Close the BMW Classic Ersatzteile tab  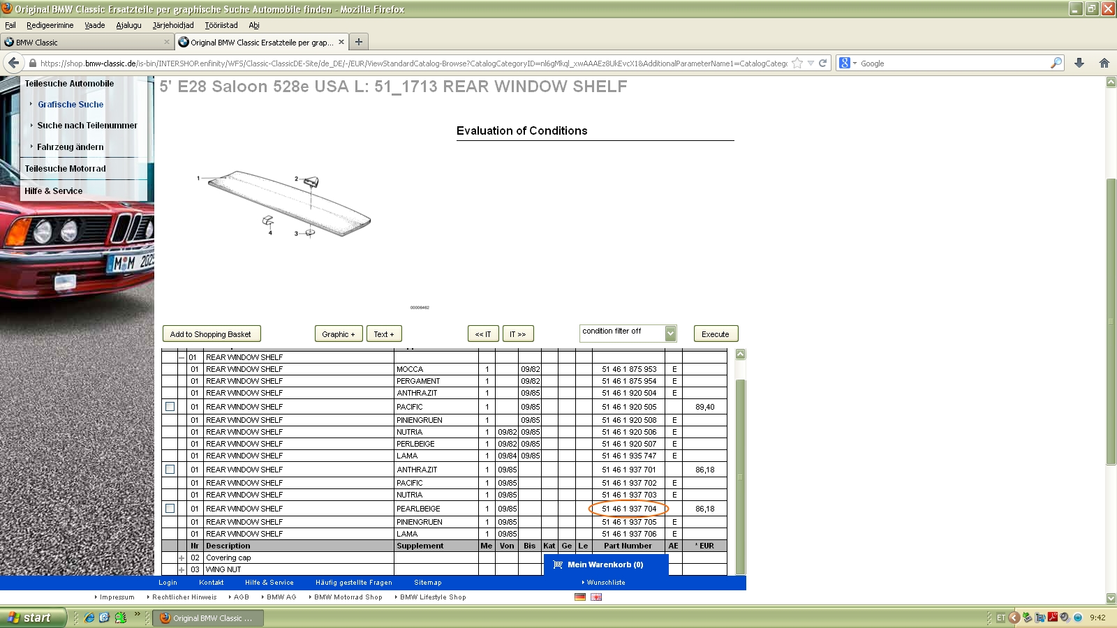[x=341, y=42]
